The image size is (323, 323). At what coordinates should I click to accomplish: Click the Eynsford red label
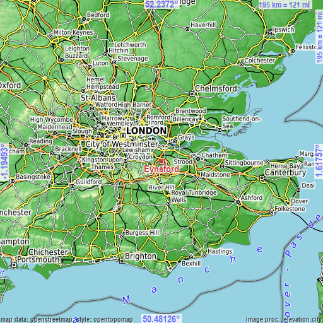point(161,169)
